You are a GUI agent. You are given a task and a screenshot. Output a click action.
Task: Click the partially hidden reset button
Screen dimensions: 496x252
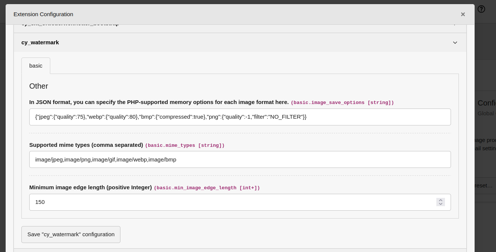(x=484, y=186)
